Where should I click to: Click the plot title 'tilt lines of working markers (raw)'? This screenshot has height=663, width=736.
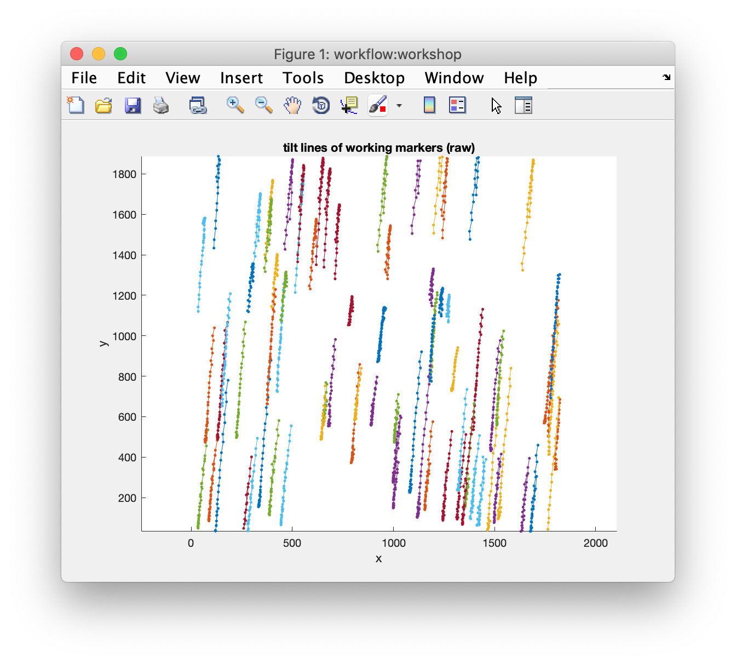379,147
